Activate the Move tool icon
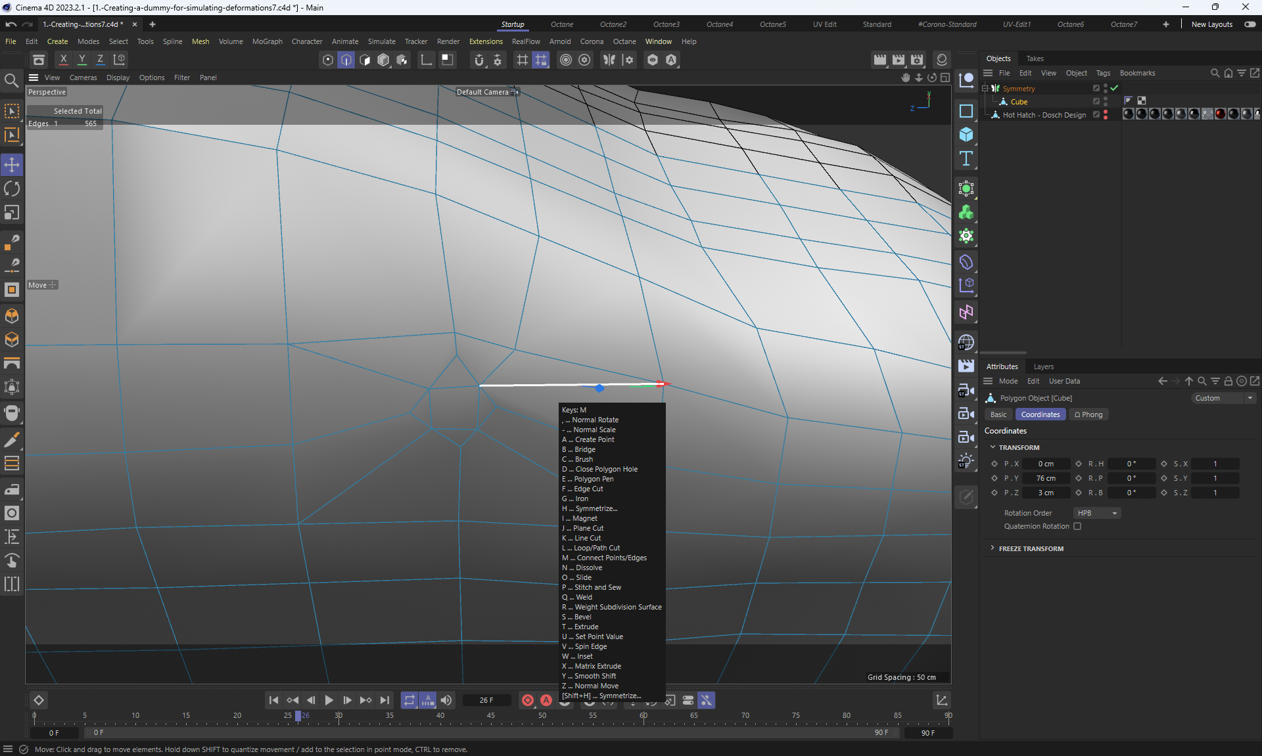 (12, 165)
